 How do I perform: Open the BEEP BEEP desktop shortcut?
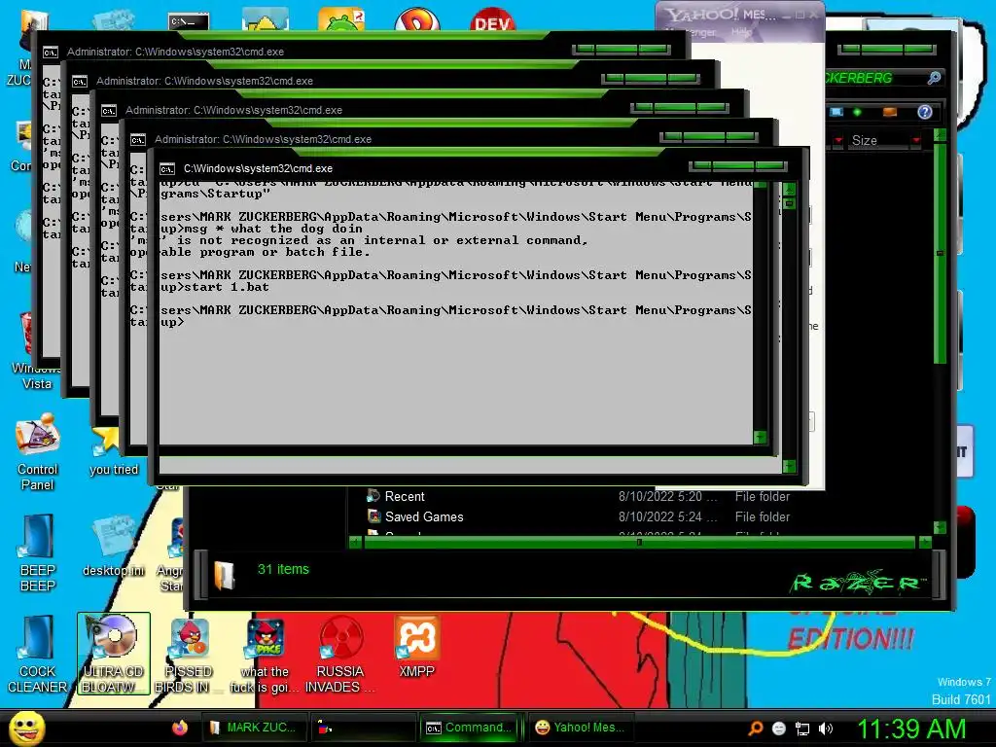pos(38,552)
